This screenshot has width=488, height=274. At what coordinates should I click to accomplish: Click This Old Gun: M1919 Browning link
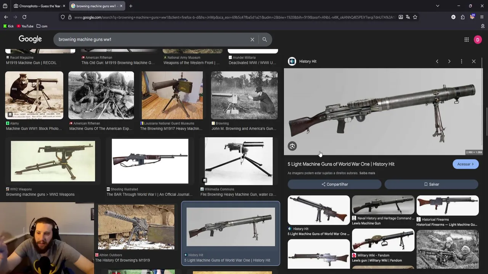[118, 63]
